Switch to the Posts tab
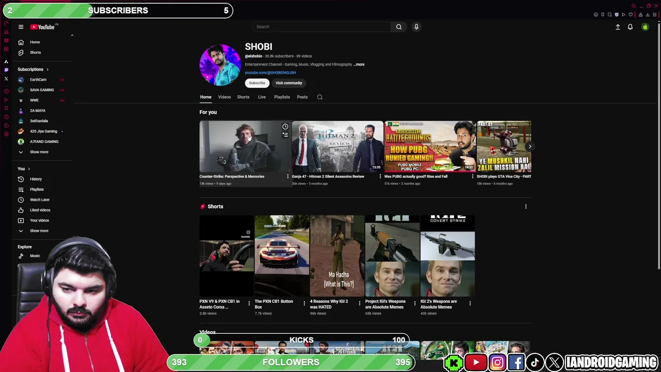The width and height of the screenshot is (661, 372). (x=302, y=97)
